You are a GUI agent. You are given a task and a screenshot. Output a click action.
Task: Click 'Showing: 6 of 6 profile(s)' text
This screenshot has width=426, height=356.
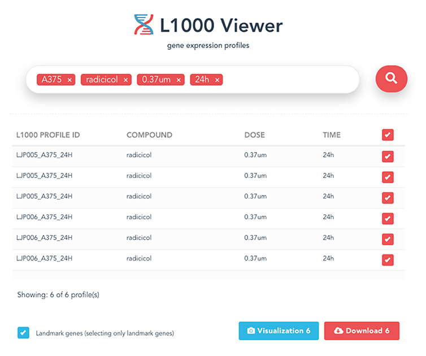[58, 294]
